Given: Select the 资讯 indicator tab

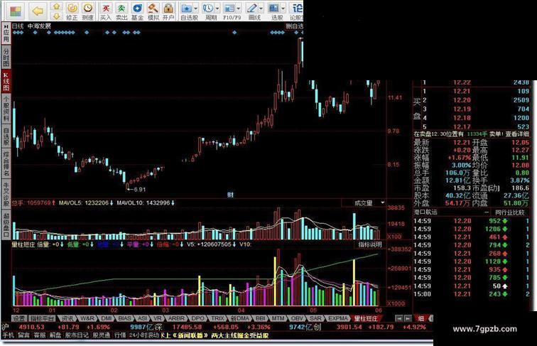Looking at the screenshot, I should 67,318.
